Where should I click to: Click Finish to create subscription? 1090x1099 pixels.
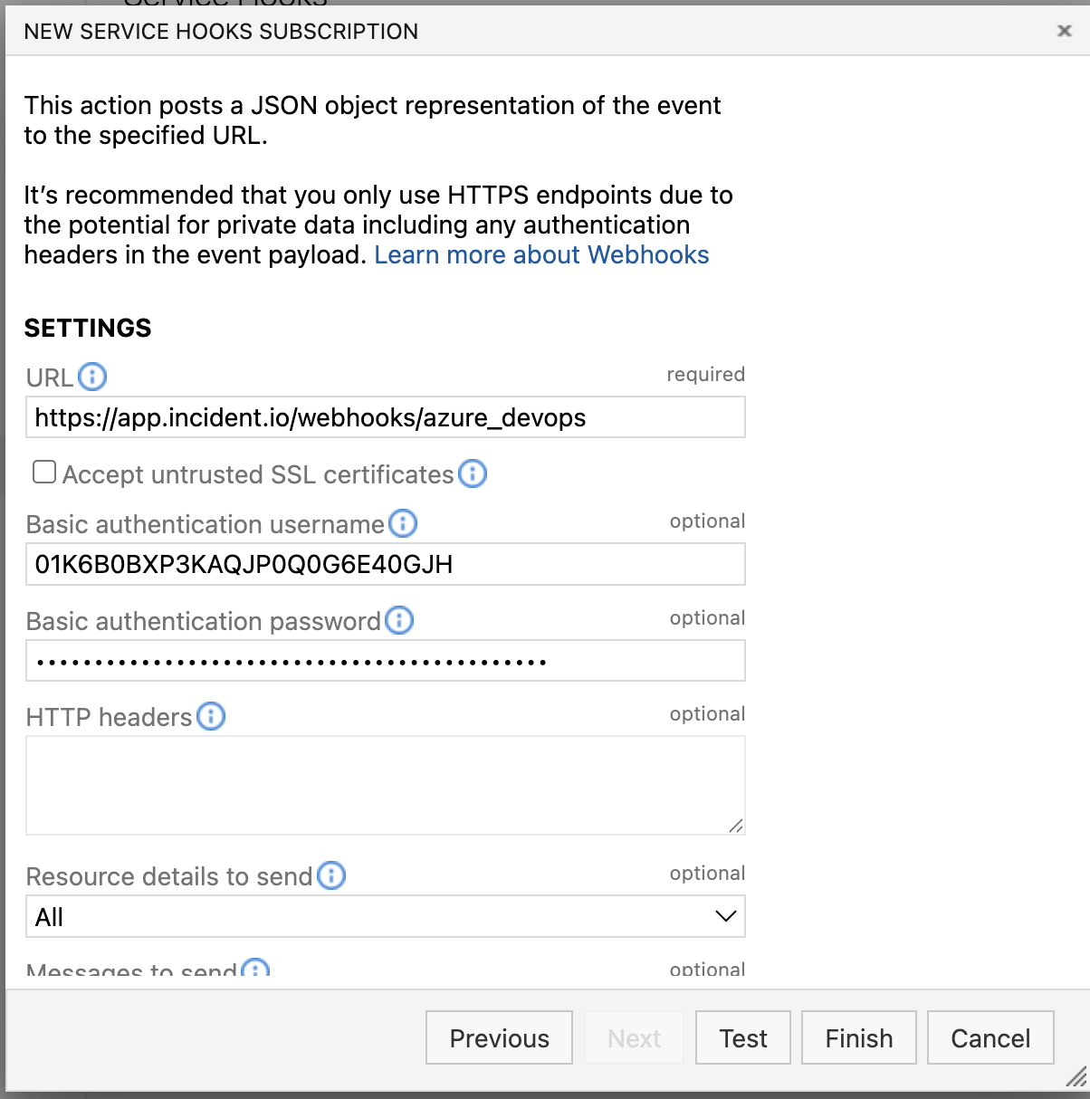point(858,1037)
